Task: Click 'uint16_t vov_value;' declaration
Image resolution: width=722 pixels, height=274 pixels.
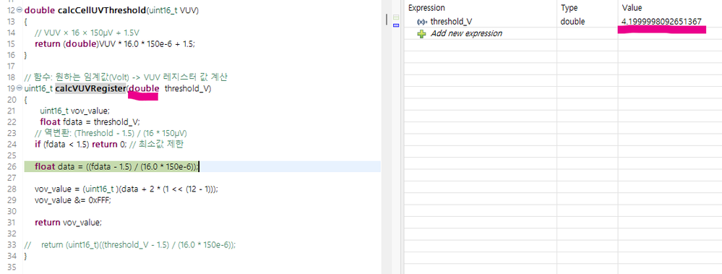Action: click(75, 111)
